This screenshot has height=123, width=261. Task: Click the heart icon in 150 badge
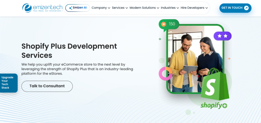(x=164, y=24)
